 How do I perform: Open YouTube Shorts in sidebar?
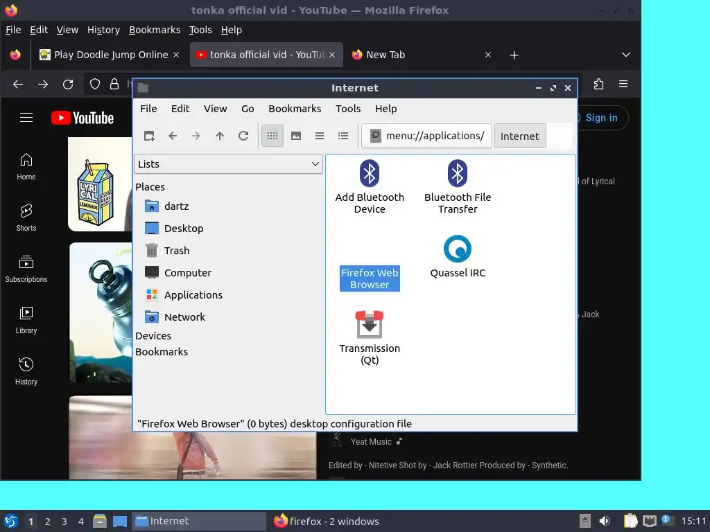coord(26,218)
